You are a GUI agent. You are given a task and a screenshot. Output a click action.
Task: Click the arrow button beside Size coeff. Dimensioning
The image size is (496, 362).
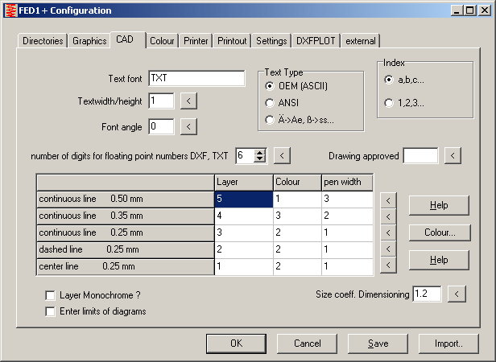[456, 294]
